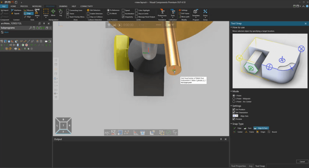This screenshot has width=309, height=168.
Task: Uncheck the Set Orientation checkbox
Action: click(234, 113)
